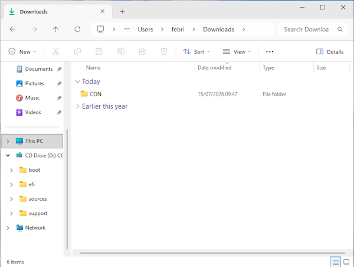Refresh the Downloads folder view
Image resolution: width=354 pixels, height=267 pixels.
77,29
